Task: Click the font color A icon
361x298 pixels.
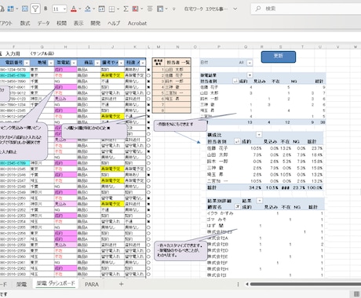Action: pyautogui.click(x=74, y=9)
